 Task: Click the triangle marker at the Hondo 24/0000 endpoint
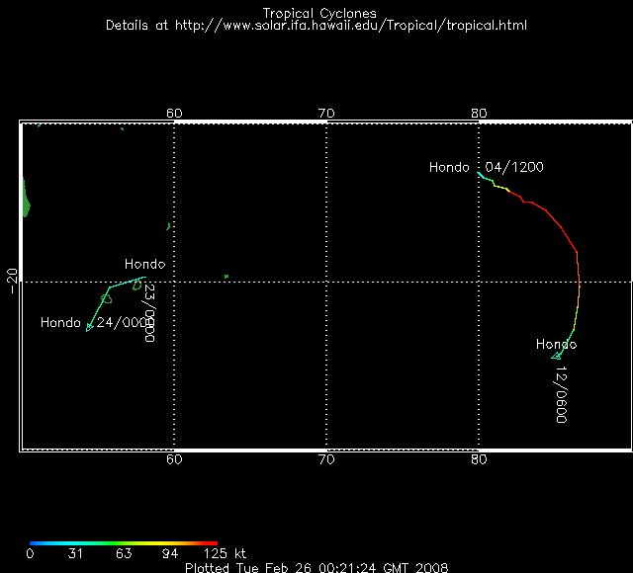(89, 328)
